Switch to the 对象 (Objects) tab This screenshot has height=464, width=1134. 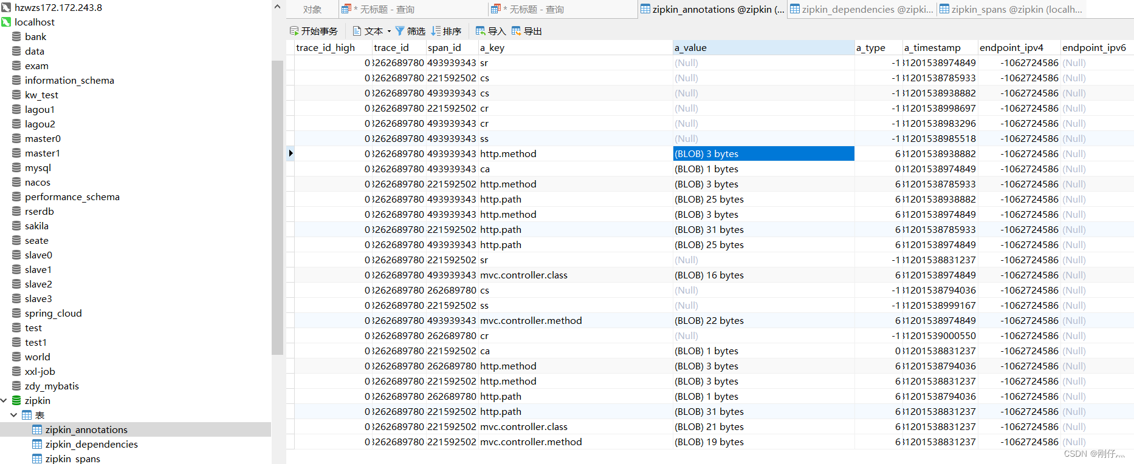pyautogui.click(x=312, y=9)
